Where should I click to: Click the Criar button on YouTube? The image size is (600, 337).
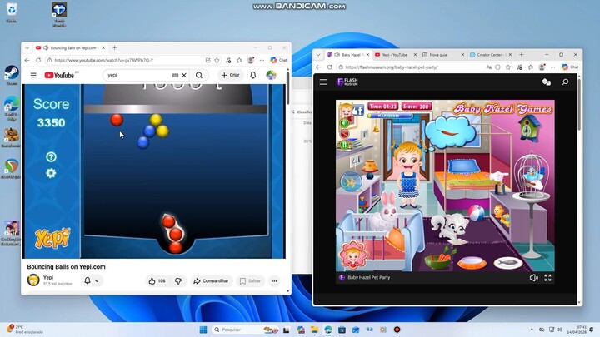point(230,75)
